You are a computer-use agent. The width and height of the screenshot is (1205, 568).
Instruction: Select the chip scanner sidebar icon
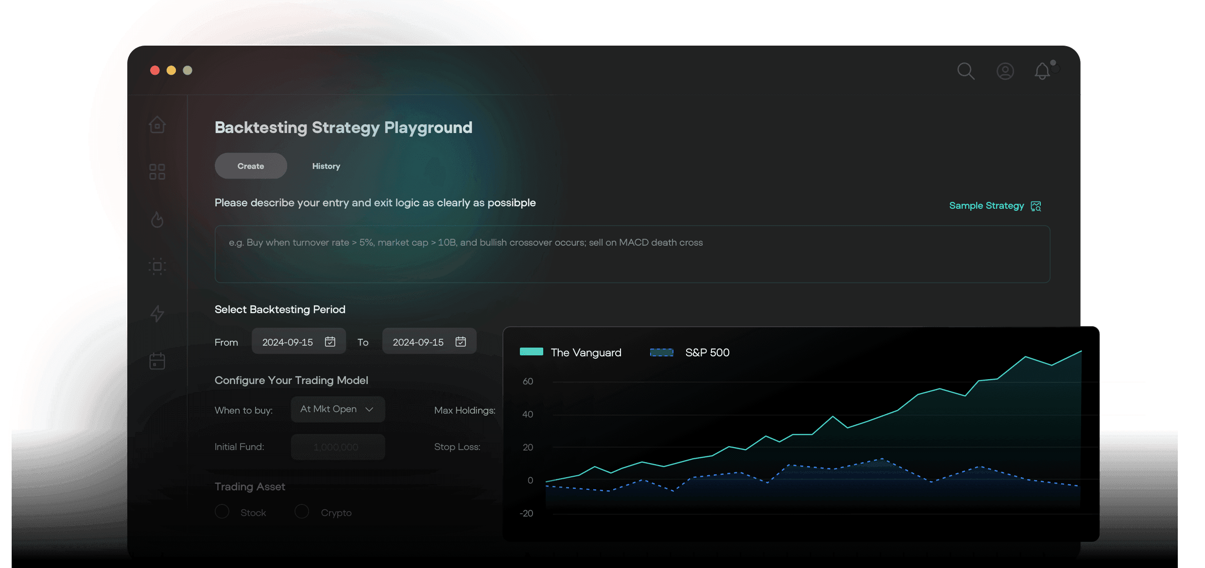[x=157, y=267]
